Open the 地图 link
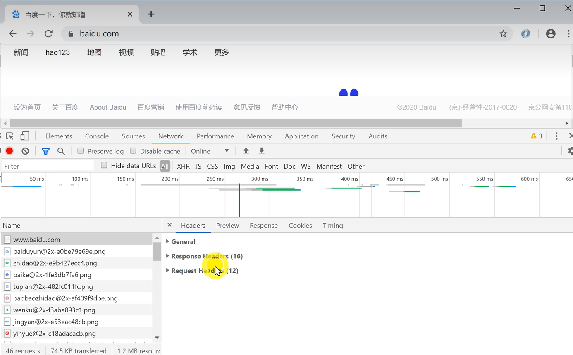This screenshot has height=355, width=573. click(x=94, y=52)
